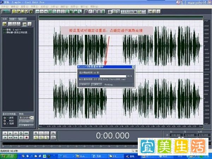
Task: Click the circled play-to-end button
Action: point(21,133)
